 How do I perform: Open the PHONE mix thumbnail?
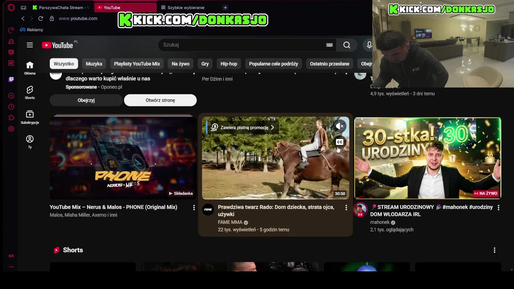[123, 157]
